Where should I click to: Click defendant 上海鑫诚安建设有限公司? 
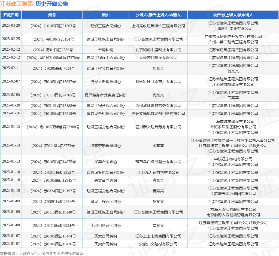(233, 121)
